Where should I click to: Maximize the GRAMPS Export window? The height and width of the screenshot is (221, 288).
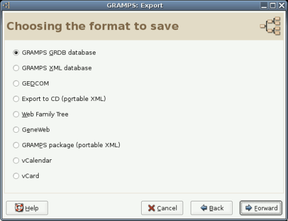click(272, 5)
